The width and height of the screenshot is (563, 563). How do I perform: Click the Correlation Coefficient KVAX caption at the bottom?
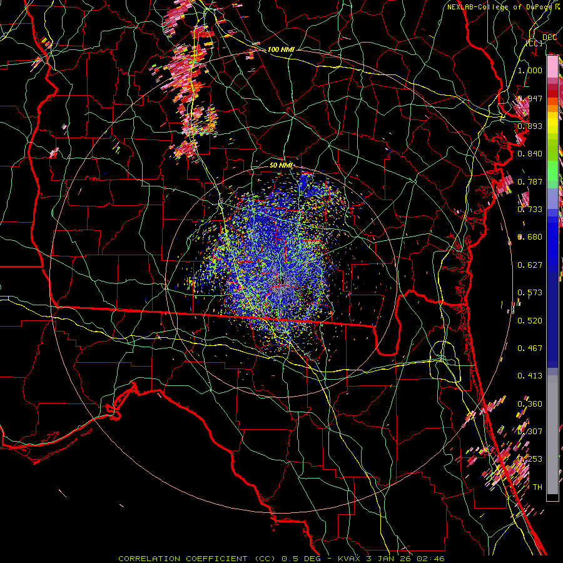click(x=281, y=559)
